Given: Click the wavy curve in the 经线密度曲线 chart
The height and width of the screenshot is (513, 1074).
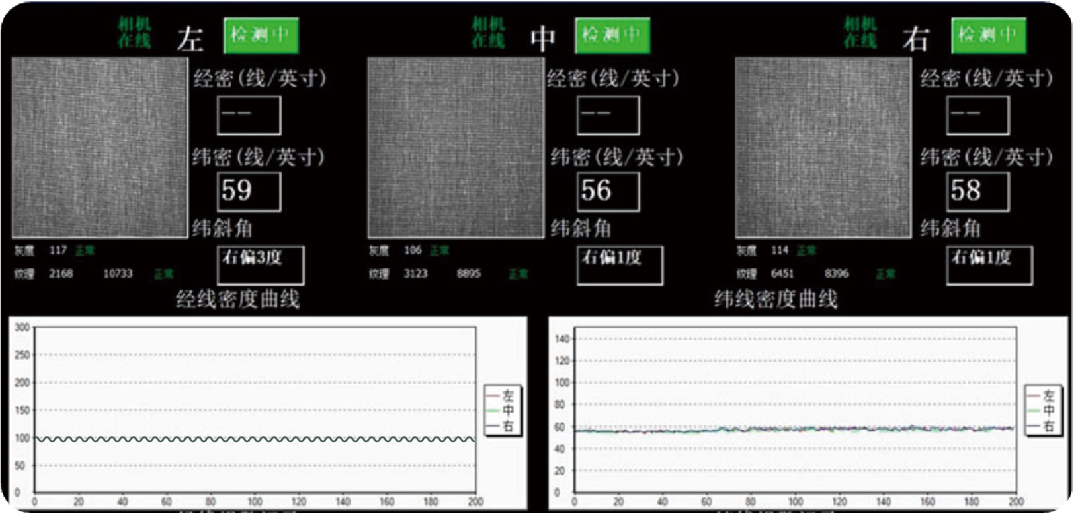Looking at the screenshot, I should [255, 439].
